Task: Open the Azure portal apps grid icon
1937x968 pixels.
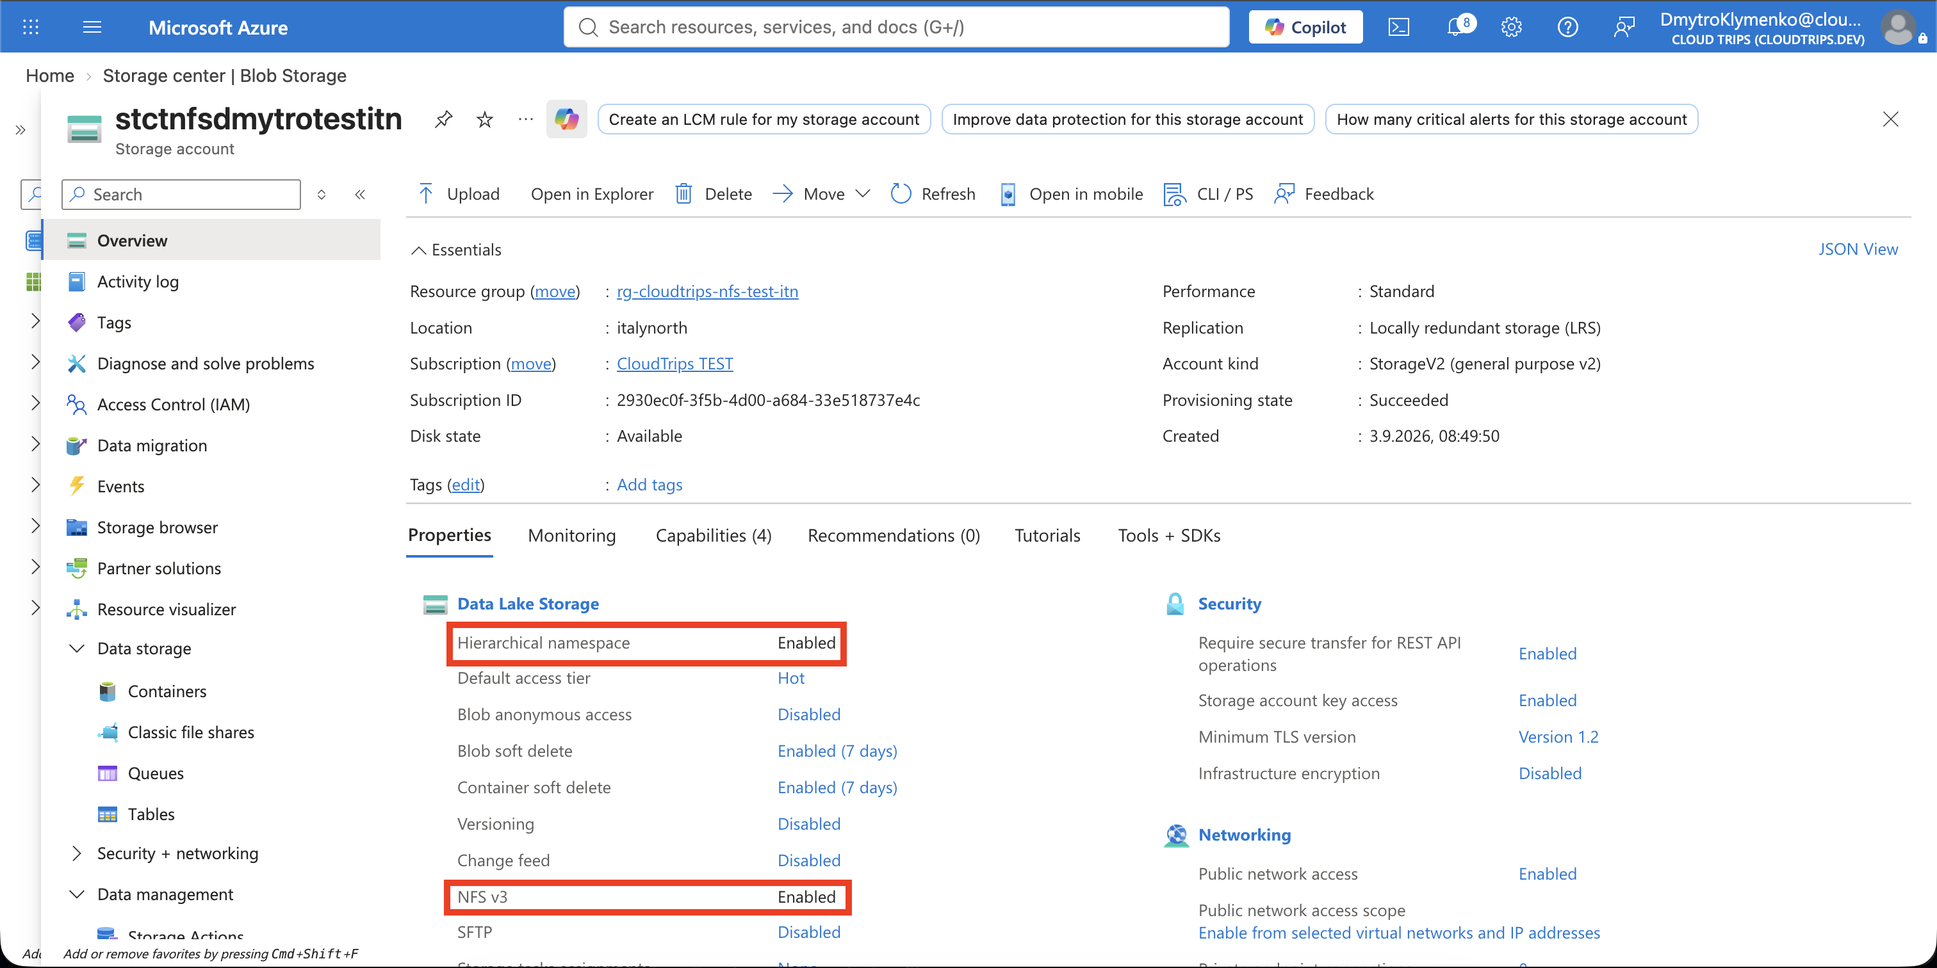Action: pos(31,27)
